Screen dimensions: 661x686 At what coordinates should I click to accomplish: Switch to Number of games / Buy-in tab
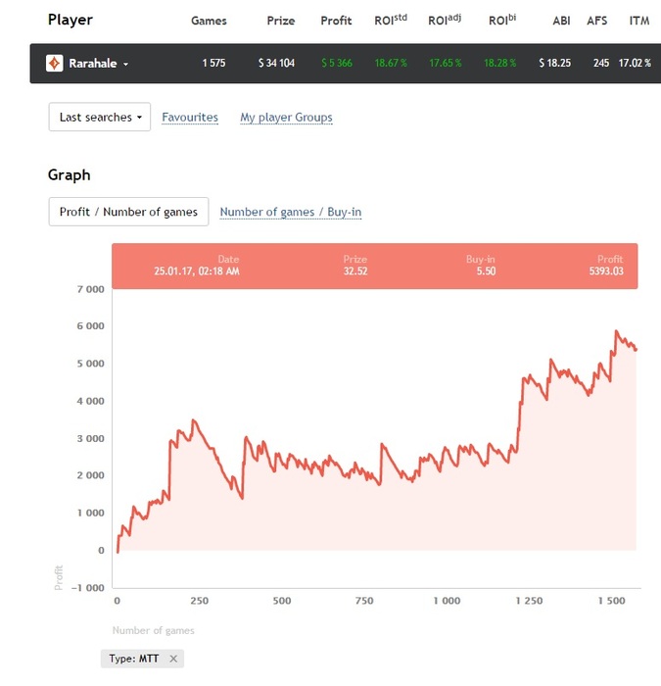[x=291, y=212]
